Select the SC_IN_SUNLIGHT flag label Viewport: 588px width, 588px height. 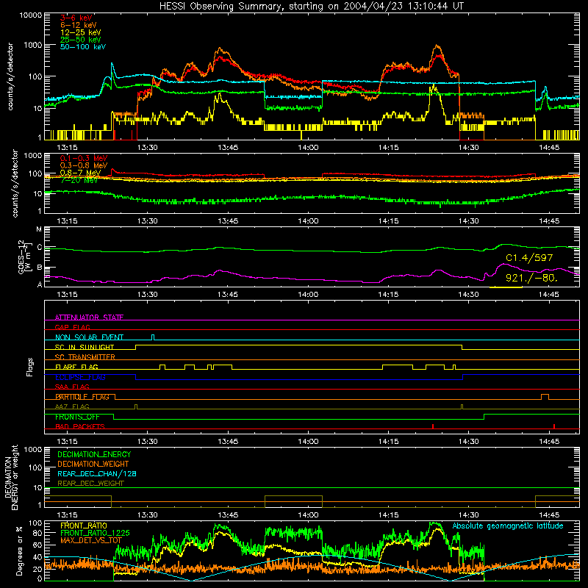click(85, 347)
